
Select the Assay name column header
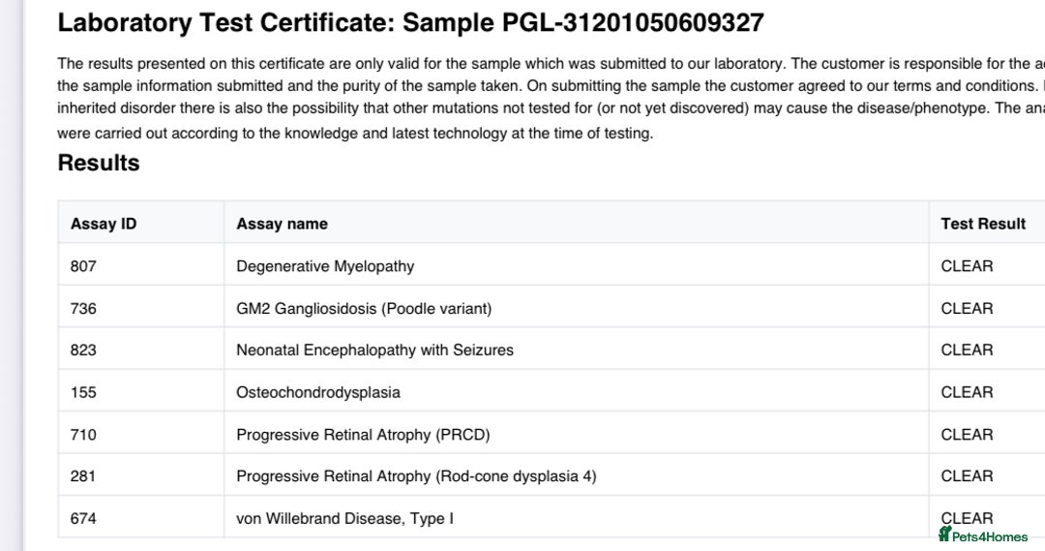point(282,224)
